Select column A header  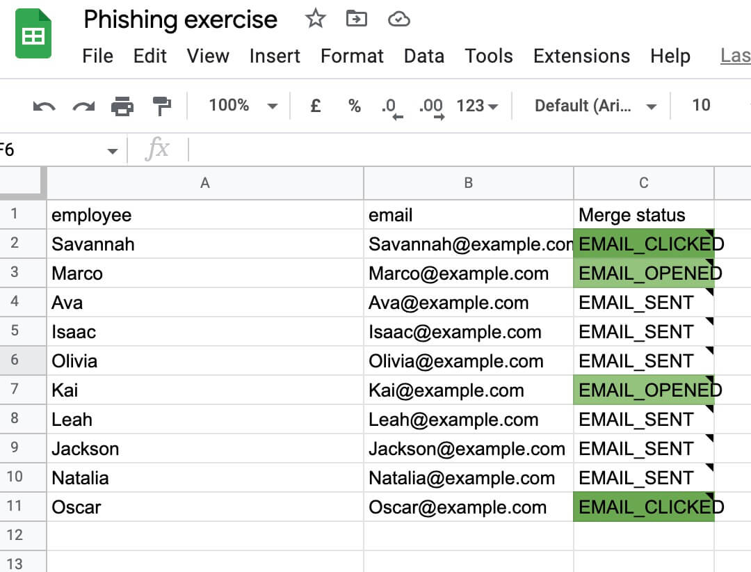click(x=205, y=183)
